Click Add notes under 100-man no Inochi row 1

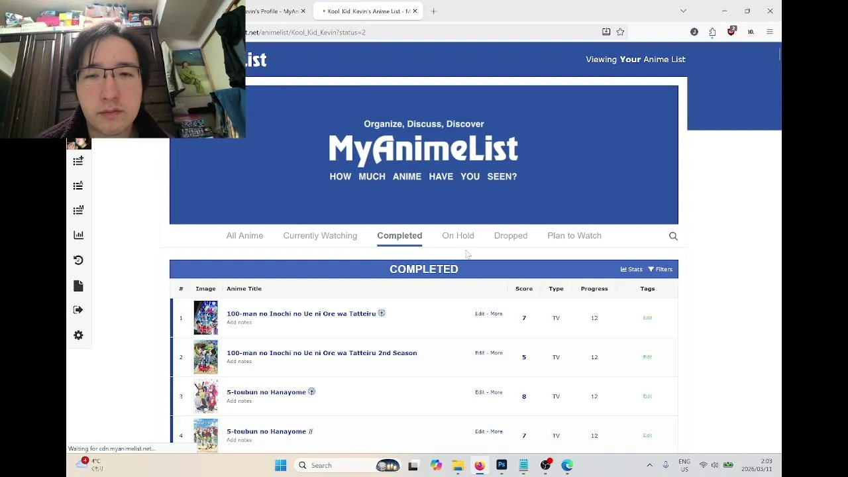239,323
